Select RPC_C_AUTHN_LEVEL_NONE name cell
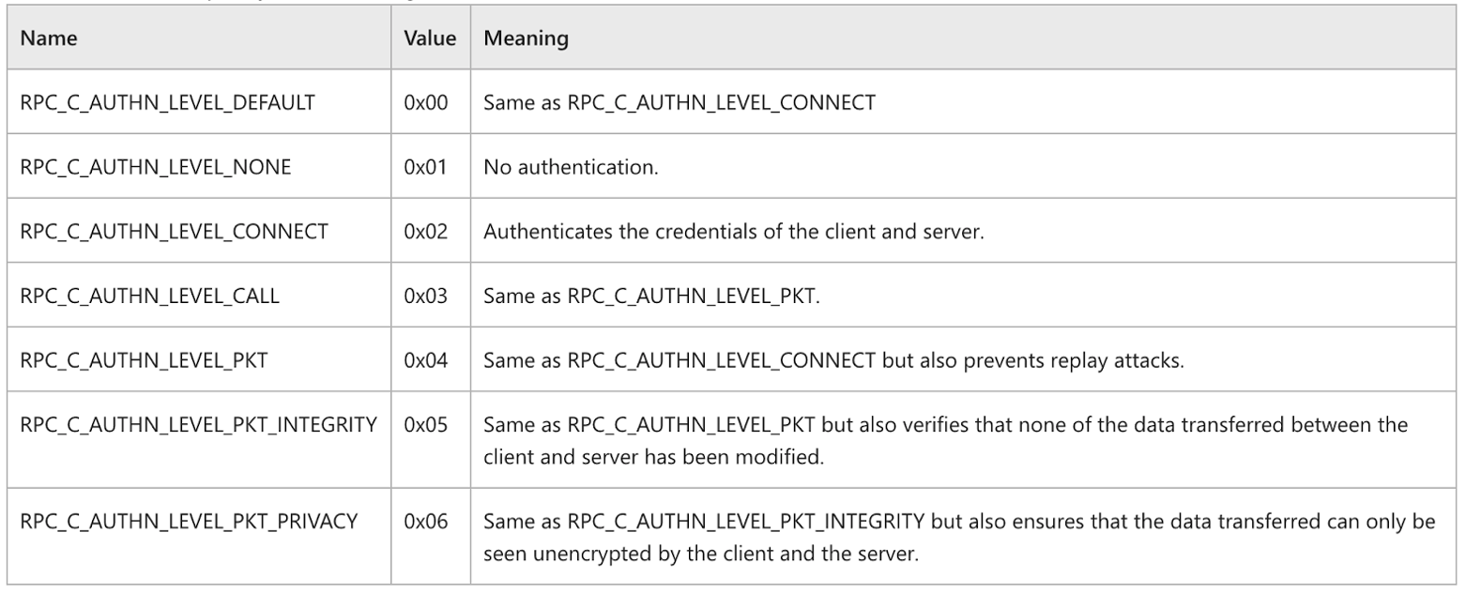This screenshot has height=593, width=1466. [x=156, y=167]
